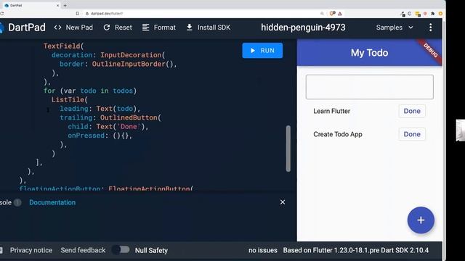This screenshot has height=261, width=465.
Task: Click the Install SDK download icon
Action: (189, 28)
